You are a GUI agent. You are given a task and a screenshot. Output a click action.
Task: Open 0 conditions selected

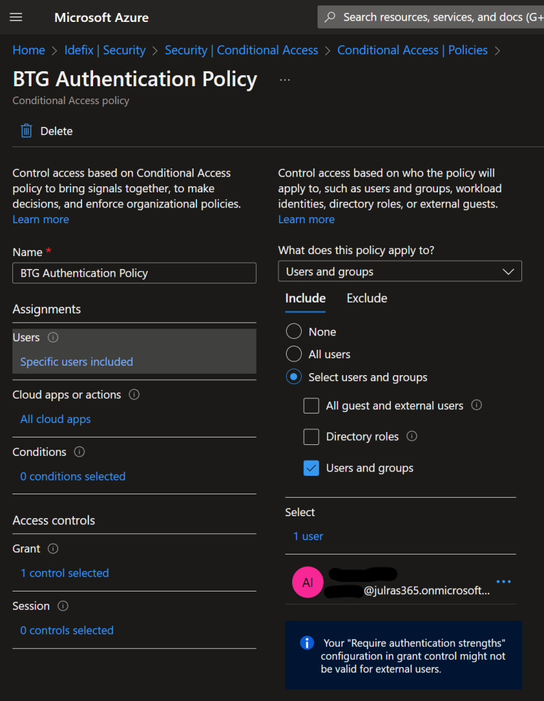click(x=73, y=476)
